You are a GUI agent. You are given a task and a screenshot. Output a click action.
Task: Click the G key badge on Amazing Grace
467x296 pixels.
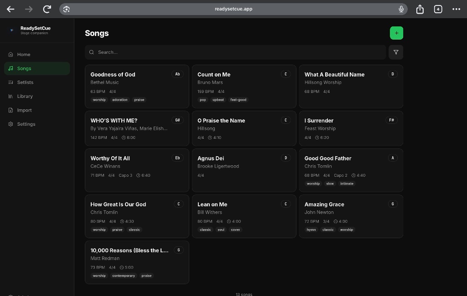pyautogui.click(x=393, y=204)
